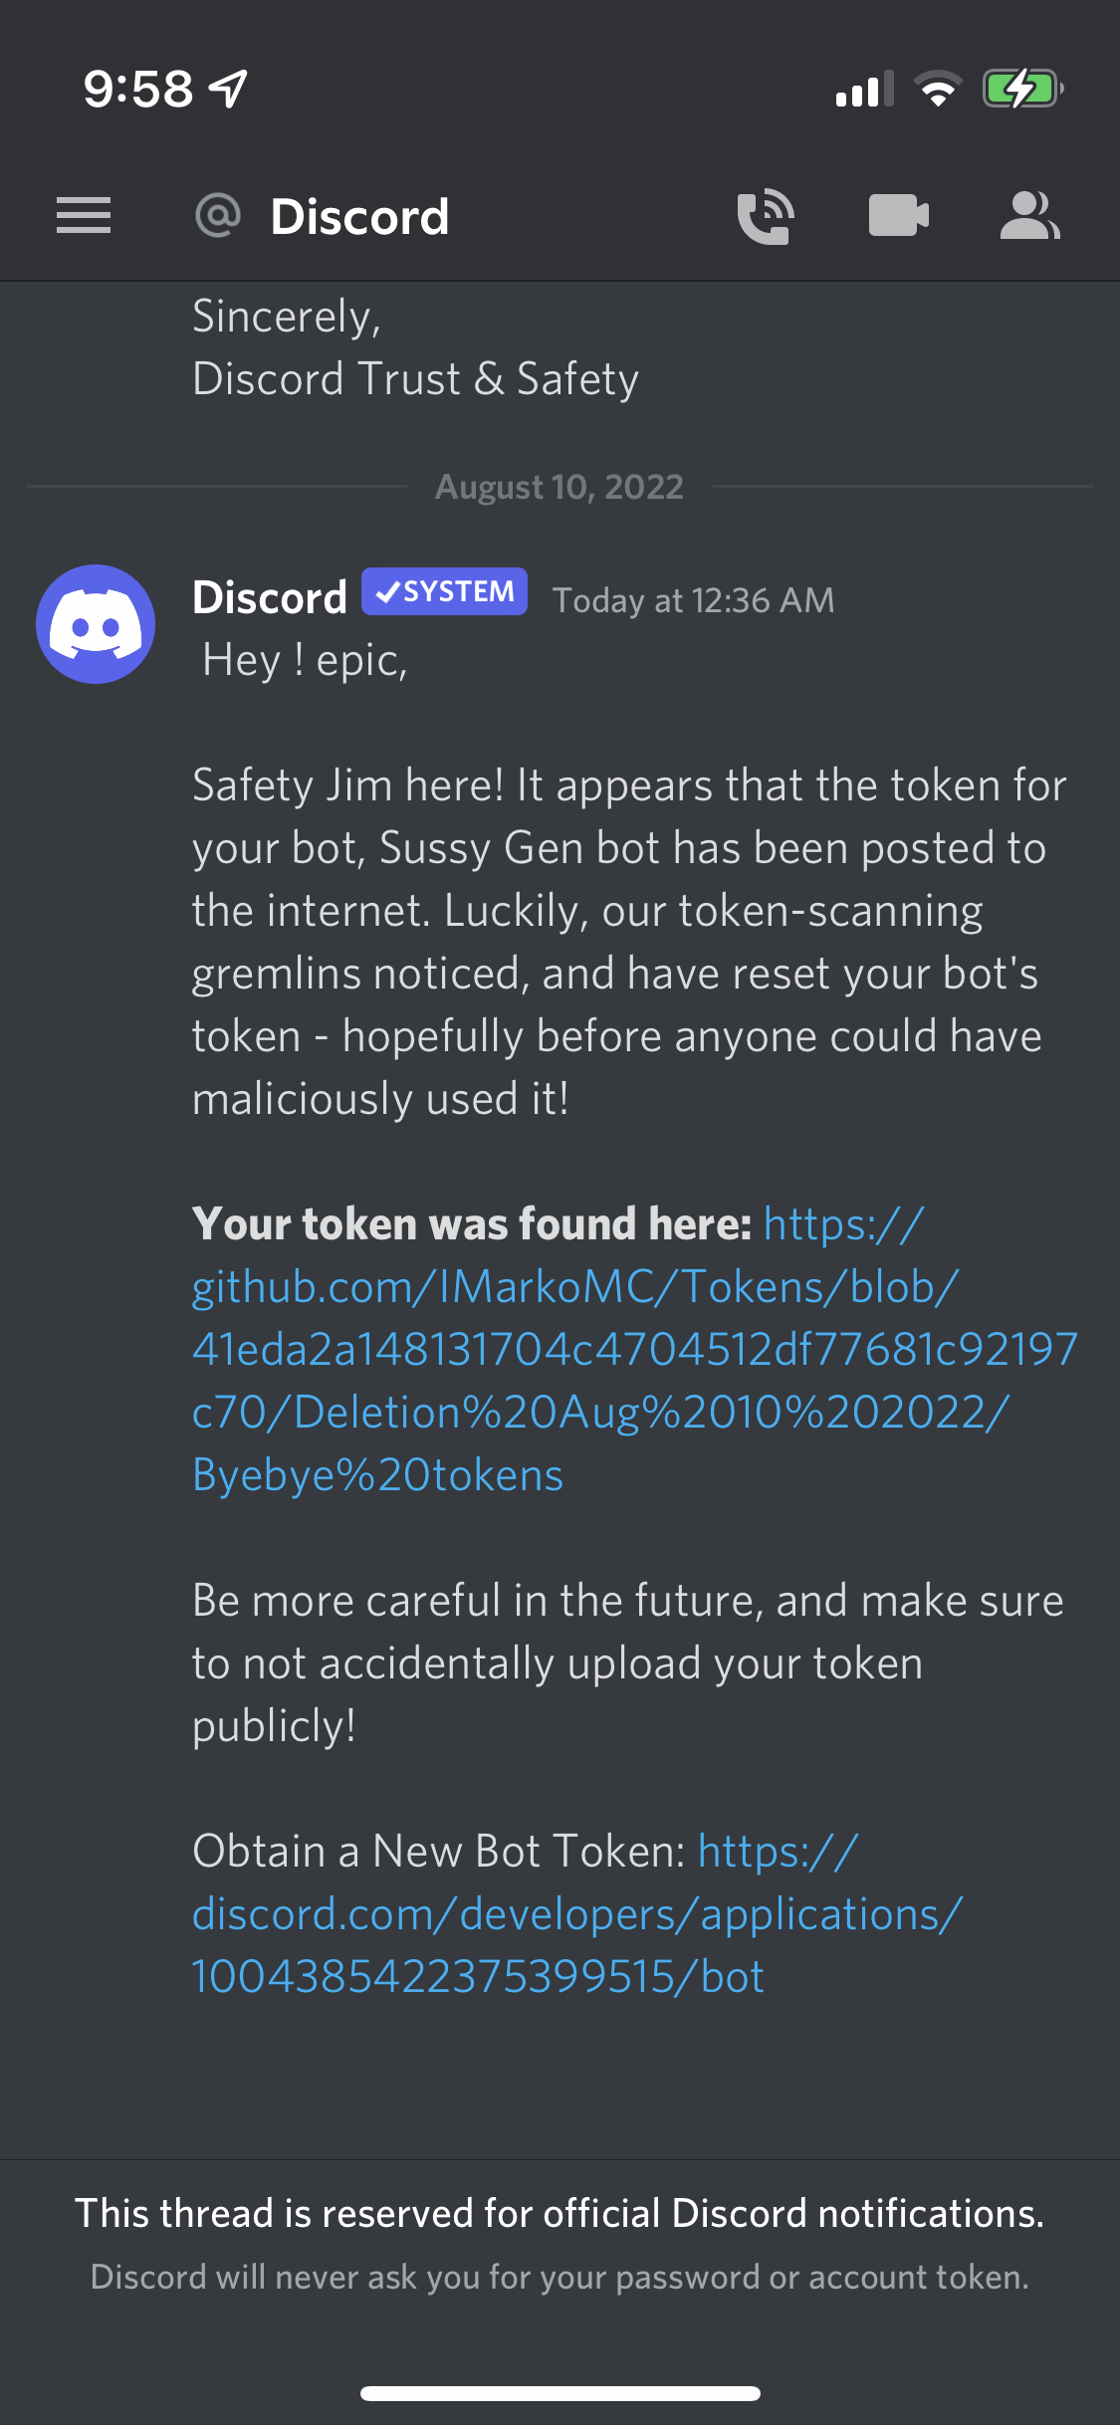Tap the Discord avatar next to the message
The image size is (1120, 2425).
click(95, 624)
